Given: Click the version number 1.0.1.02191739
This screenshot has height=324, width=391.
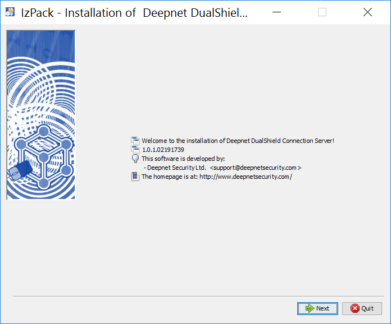Looking at the screenshot, I should 163,150.
